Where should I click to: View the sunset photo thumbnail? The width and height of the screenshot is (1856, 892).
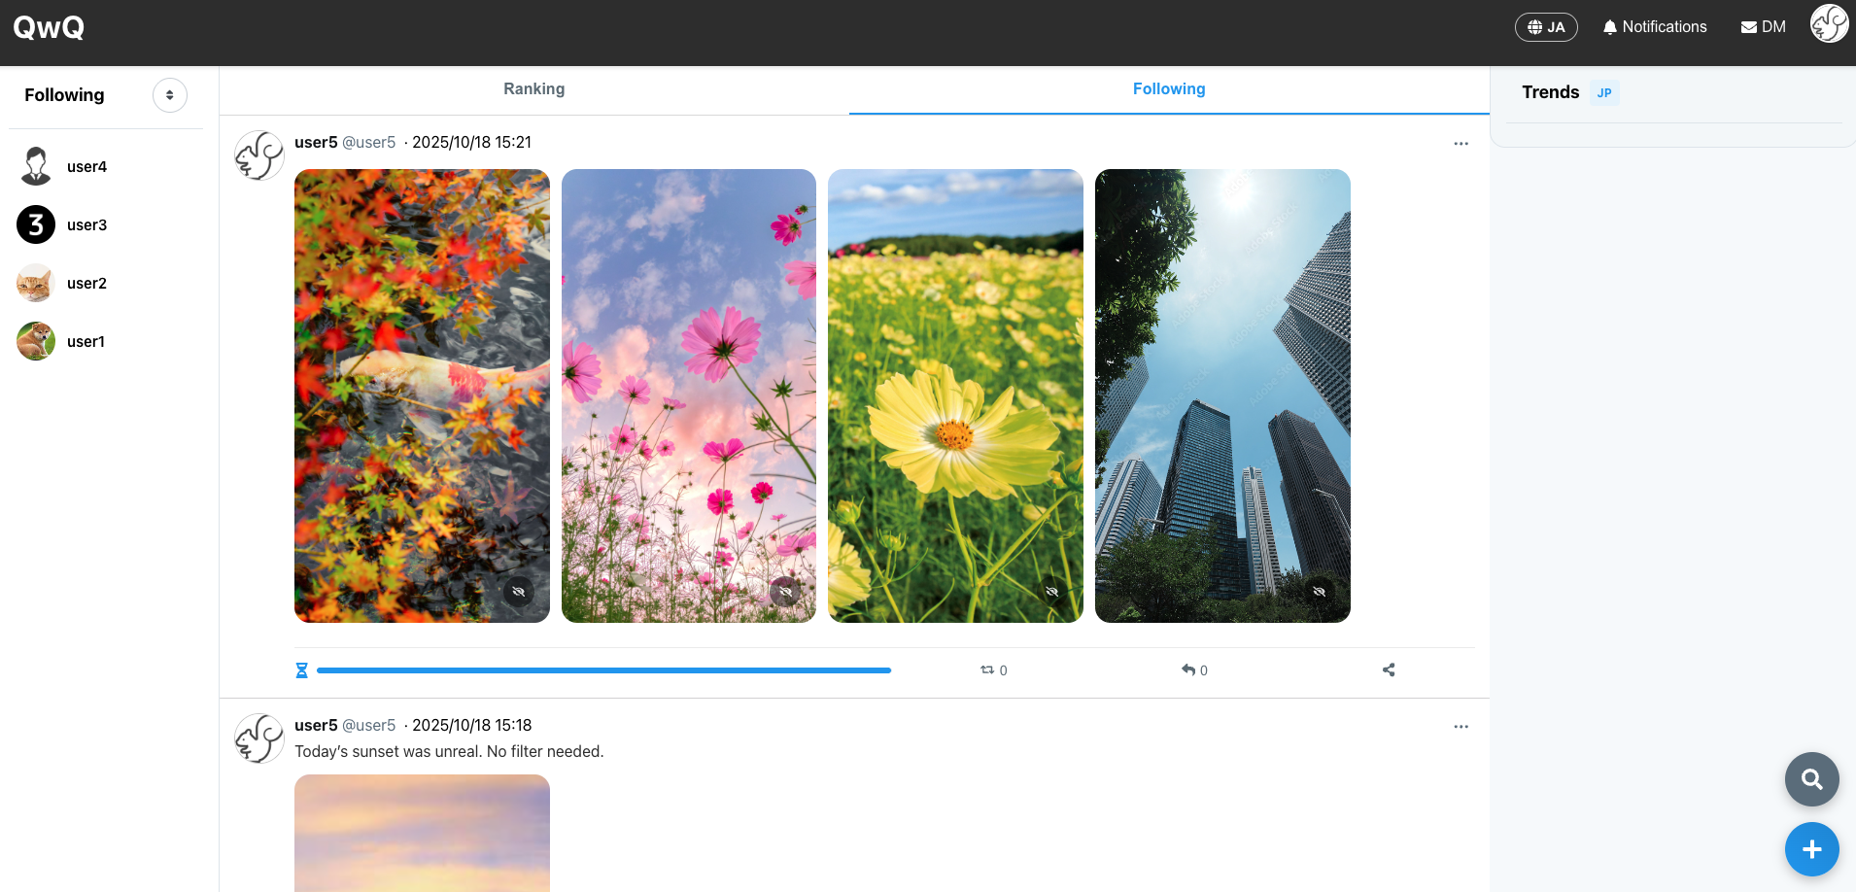pyautogui.click(x=422, y=833)
